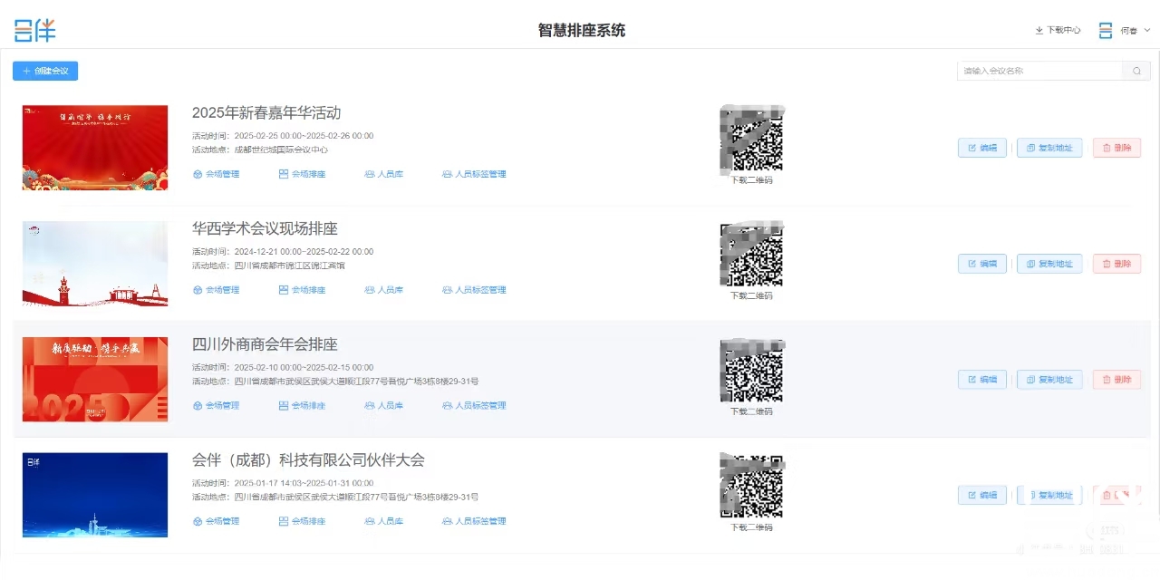Click the QR code image of 华西学术会议现场排座
The height and width of the screenshot is (580, 1160).
751,256
